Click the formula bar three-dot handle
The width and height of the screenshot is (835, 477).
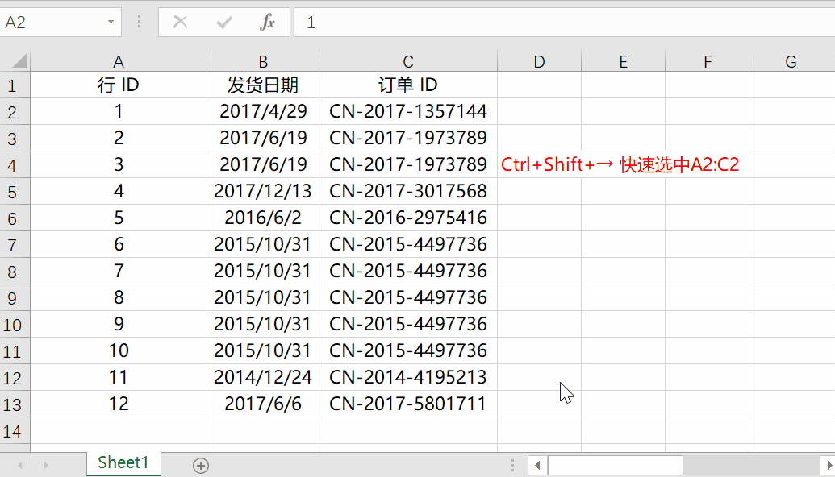(139, 23)
